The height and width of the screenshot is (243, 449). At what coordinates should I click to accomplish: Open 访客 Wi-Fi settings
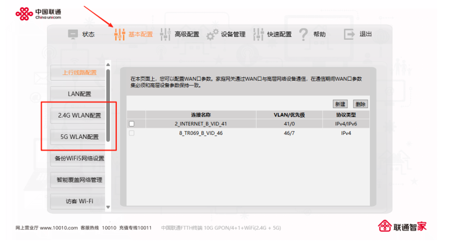tap(78, 202)
